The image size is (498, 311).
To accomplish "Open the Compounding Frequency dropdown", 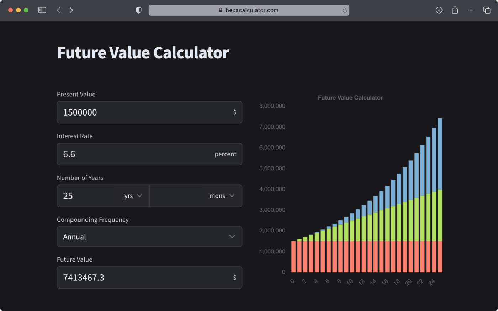I will click(149, 237).
